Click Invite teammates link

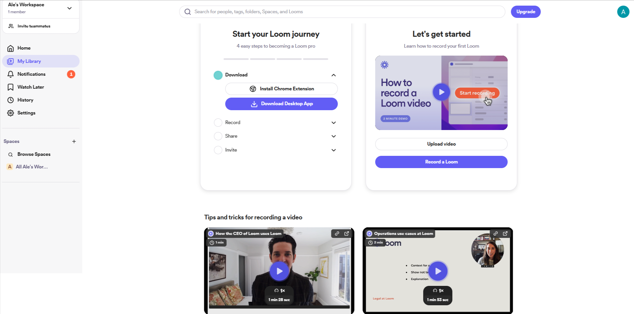[x=34, y=26]
